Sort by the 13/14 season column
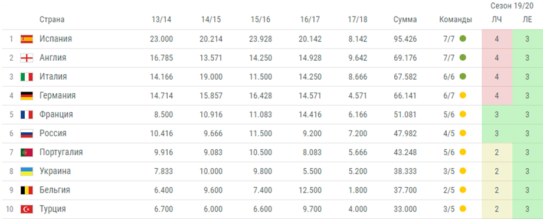Viewport: 543px width, 219px height. [161, 19]
